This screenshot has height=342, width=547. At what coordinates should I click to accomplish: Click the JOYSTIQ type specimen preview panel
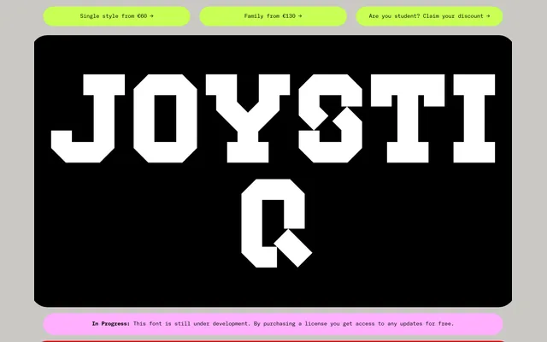273,171
